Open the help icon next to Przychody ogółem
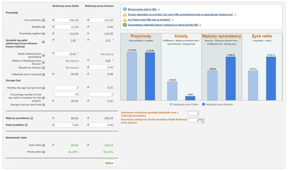The image size is (289, 171). click(43, 34)
